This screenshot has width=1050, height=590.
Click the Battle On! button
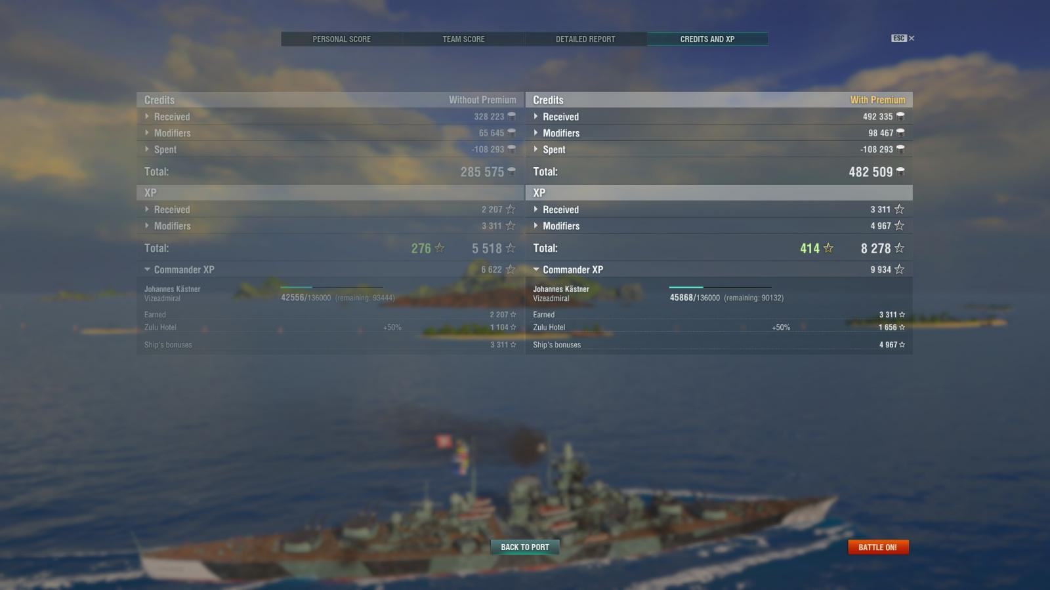click(878, 547)
